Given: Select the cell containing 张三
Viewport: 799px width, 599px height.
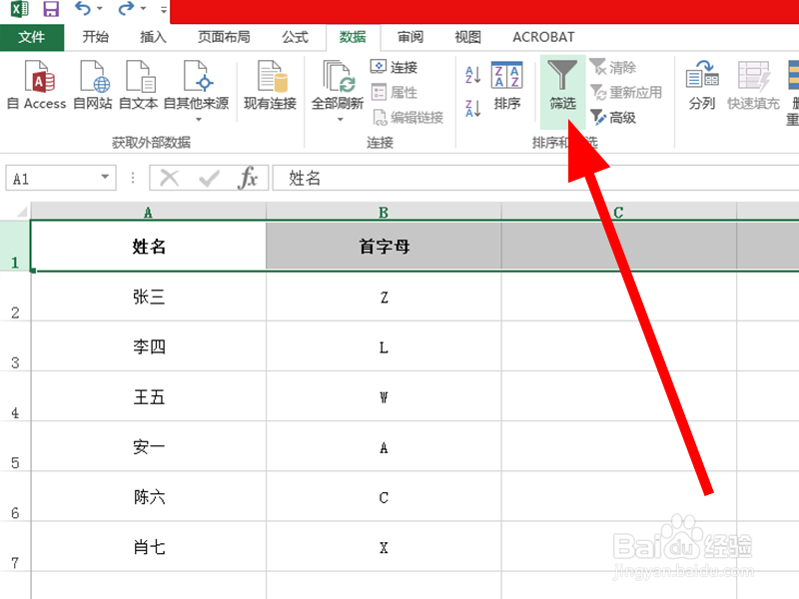Looking at the screenshot, I should point(148,297).
